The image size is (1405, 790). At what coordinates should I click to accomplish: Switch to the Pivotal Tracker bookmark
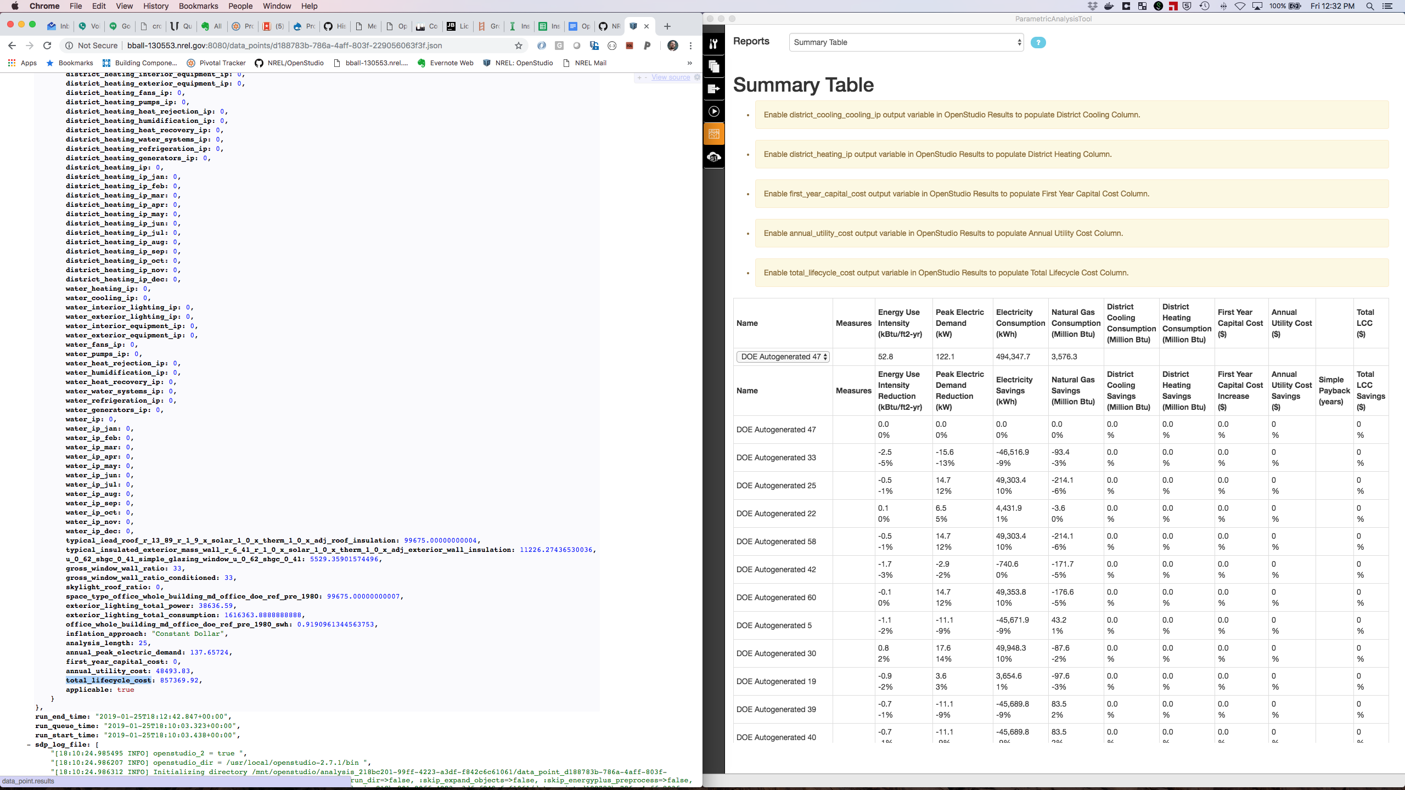coord(222,63)
